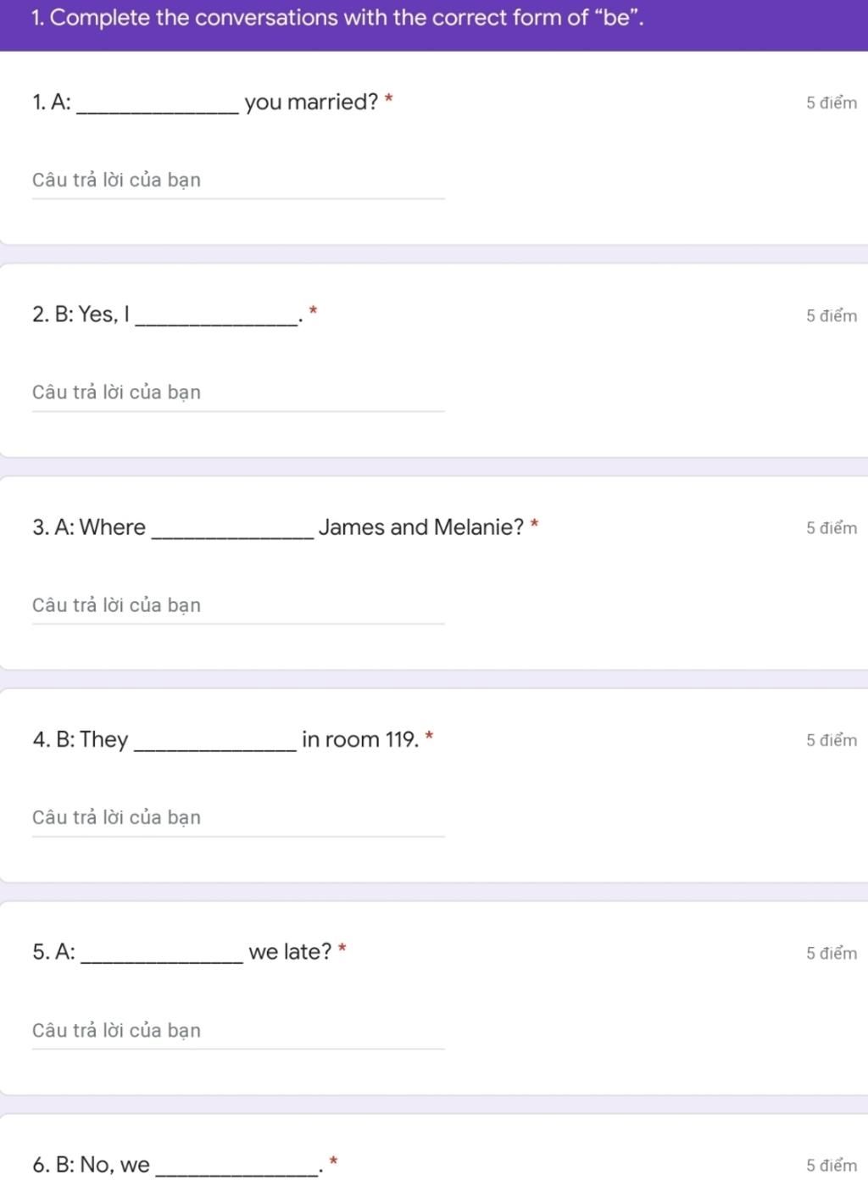Focus the answer box for "Yes, I" question

point(238,393)
